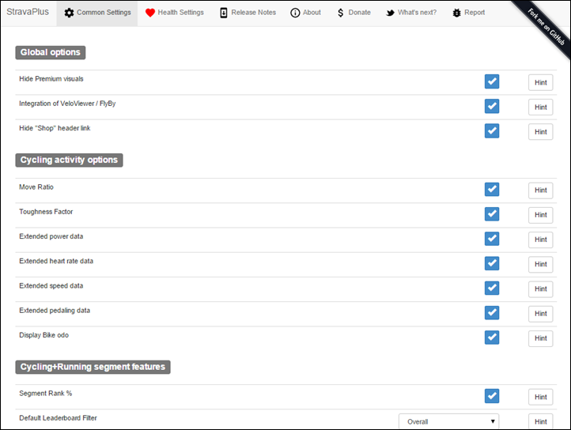The height and width of the screenshot is (430, 571).
Task: Click the Segment Rank % label text
Action: (46, 394)
